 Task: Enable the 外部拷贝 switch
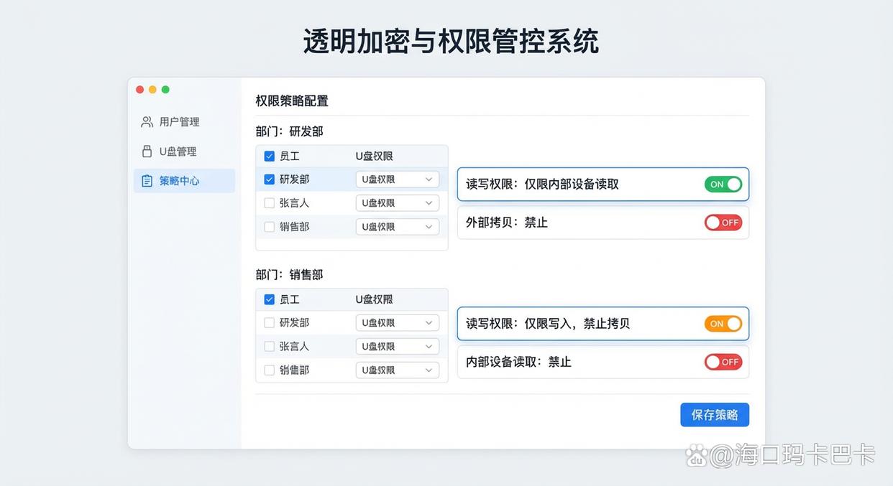[723, 223]
